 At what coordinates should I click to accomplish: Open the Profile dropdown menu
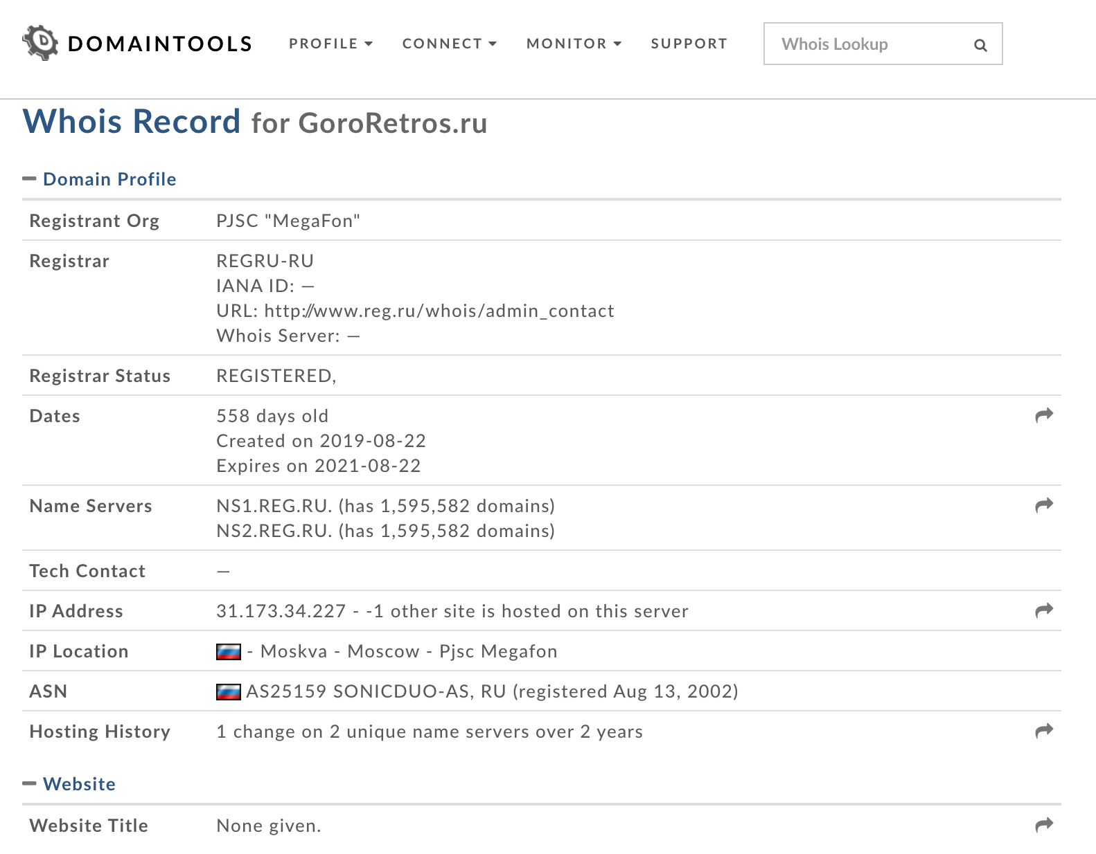coord(330,44)
